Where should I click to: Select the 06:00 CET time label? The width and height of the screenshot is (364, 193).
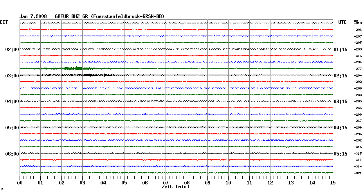(12, 154)
